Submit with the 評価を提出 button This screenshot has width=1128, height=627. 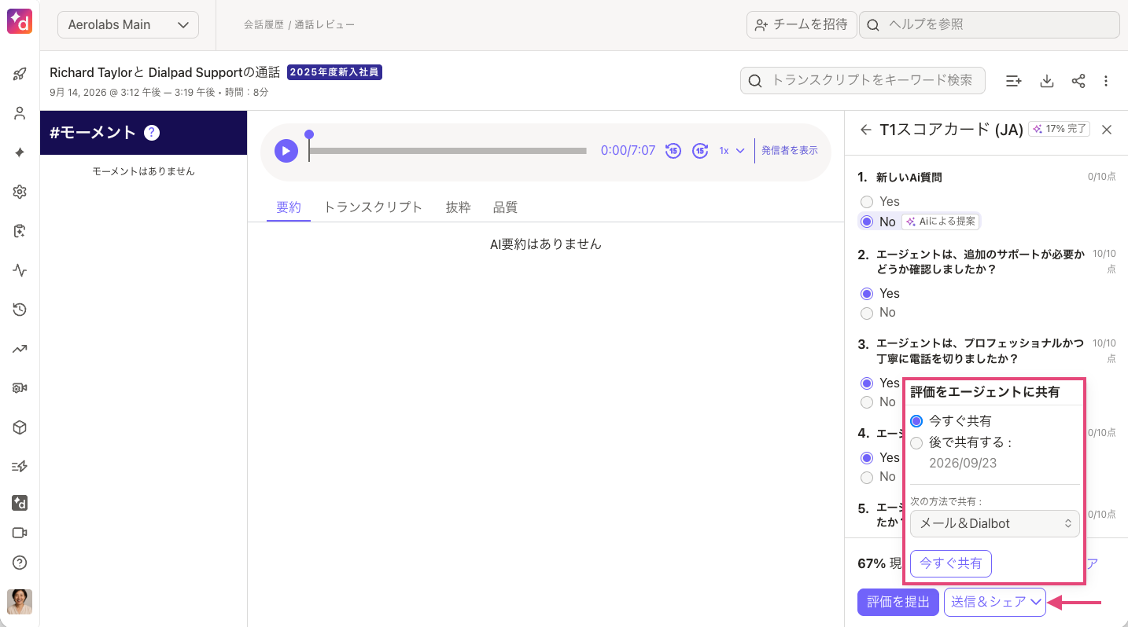pos(898,602)
